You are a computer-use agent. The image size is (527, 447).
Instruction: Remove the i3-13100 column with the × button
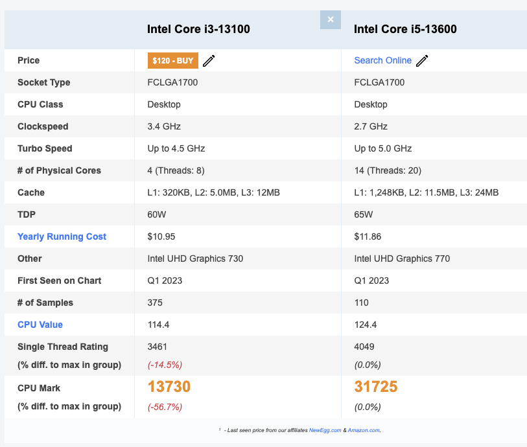tap(330, 19)
